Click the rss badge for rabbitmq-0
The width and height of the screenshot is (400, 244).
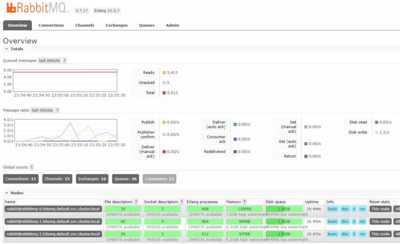coord(362,209)
